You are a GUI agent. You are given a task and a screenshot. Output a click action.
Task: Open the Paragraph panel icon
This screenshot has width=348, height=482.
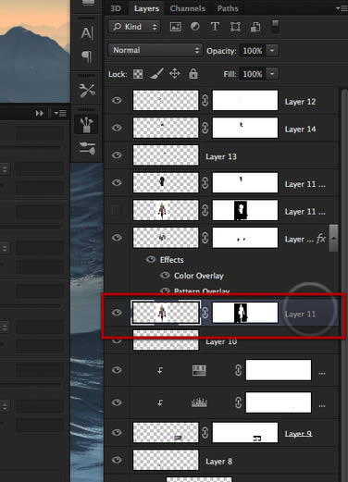pyautogui.click(x=87, y=56)
